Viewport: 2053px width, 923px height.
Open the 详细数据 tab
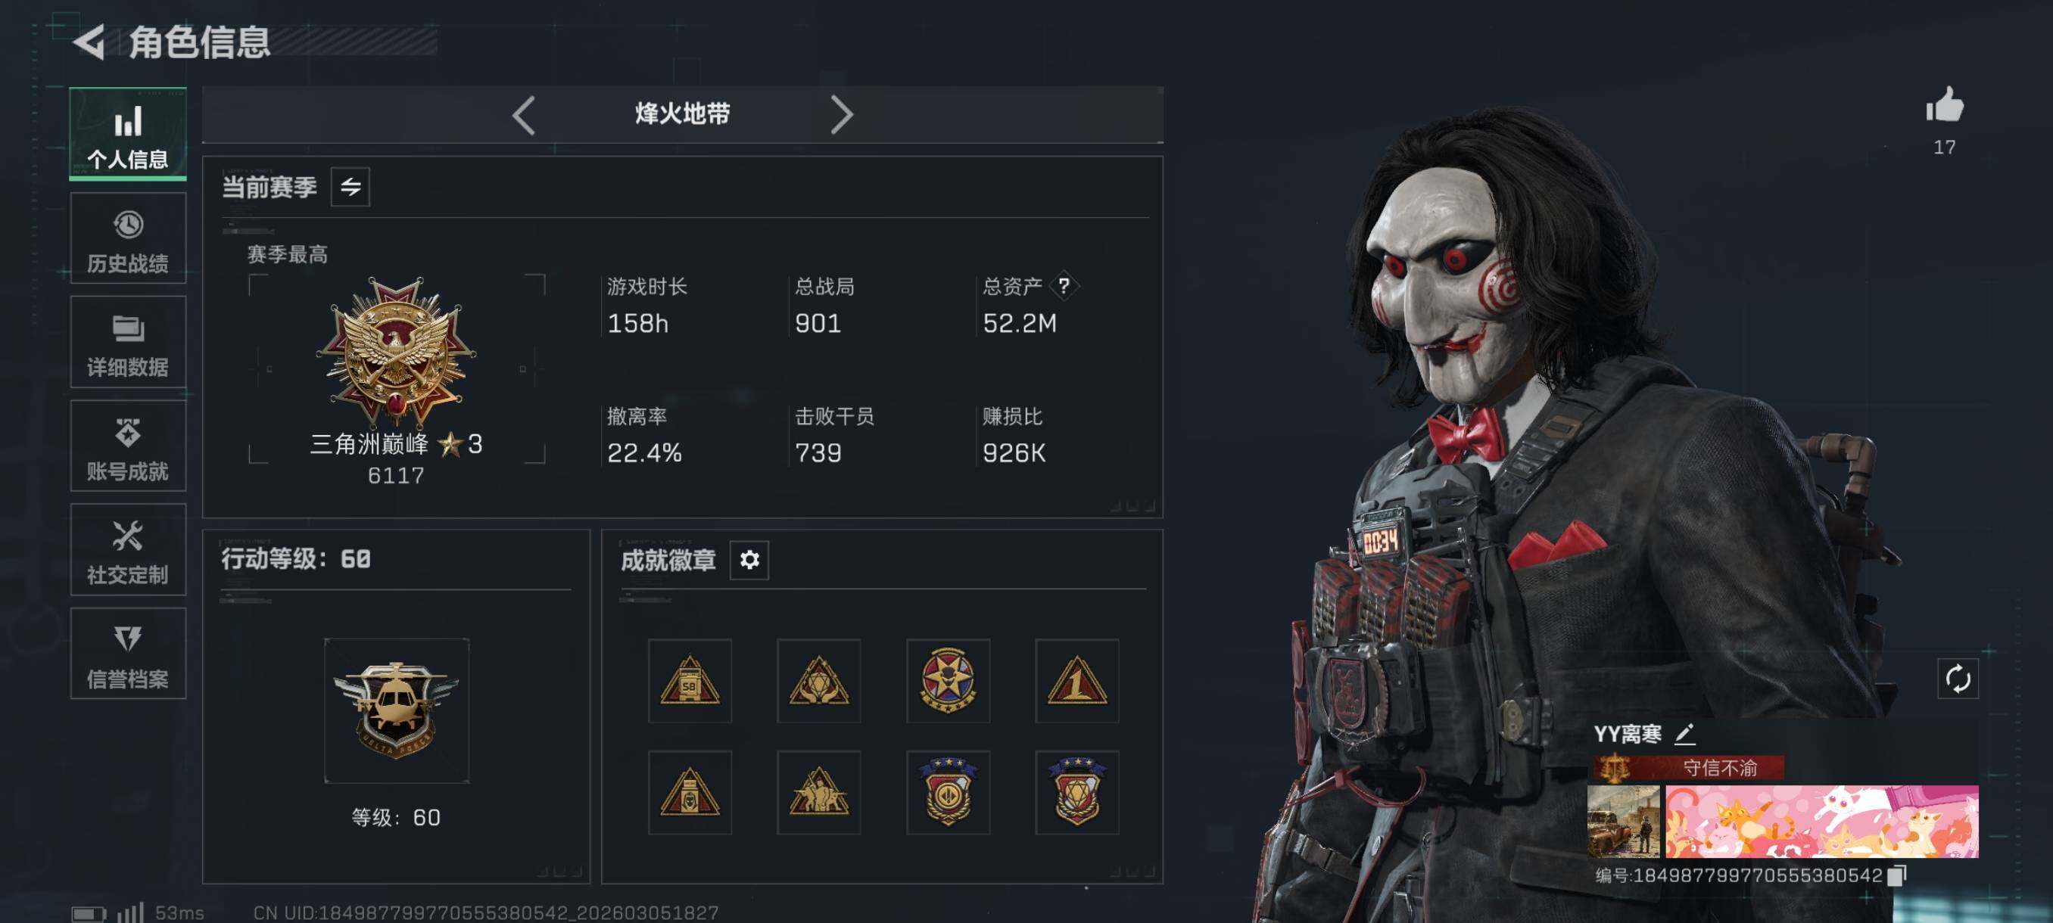127,343
